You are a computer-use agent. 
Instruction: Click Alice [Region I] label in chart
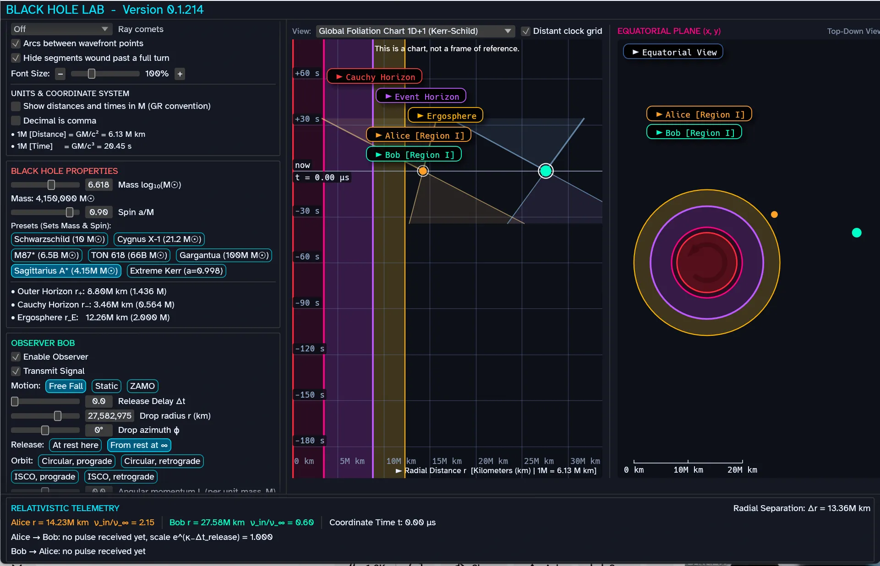tap(419, 135)
